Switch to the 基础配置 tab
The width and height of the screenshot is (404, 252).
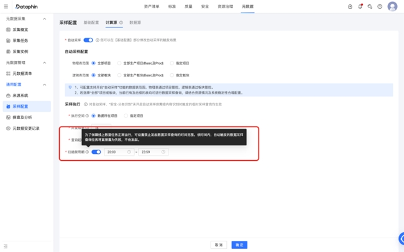tap(91, 22)
